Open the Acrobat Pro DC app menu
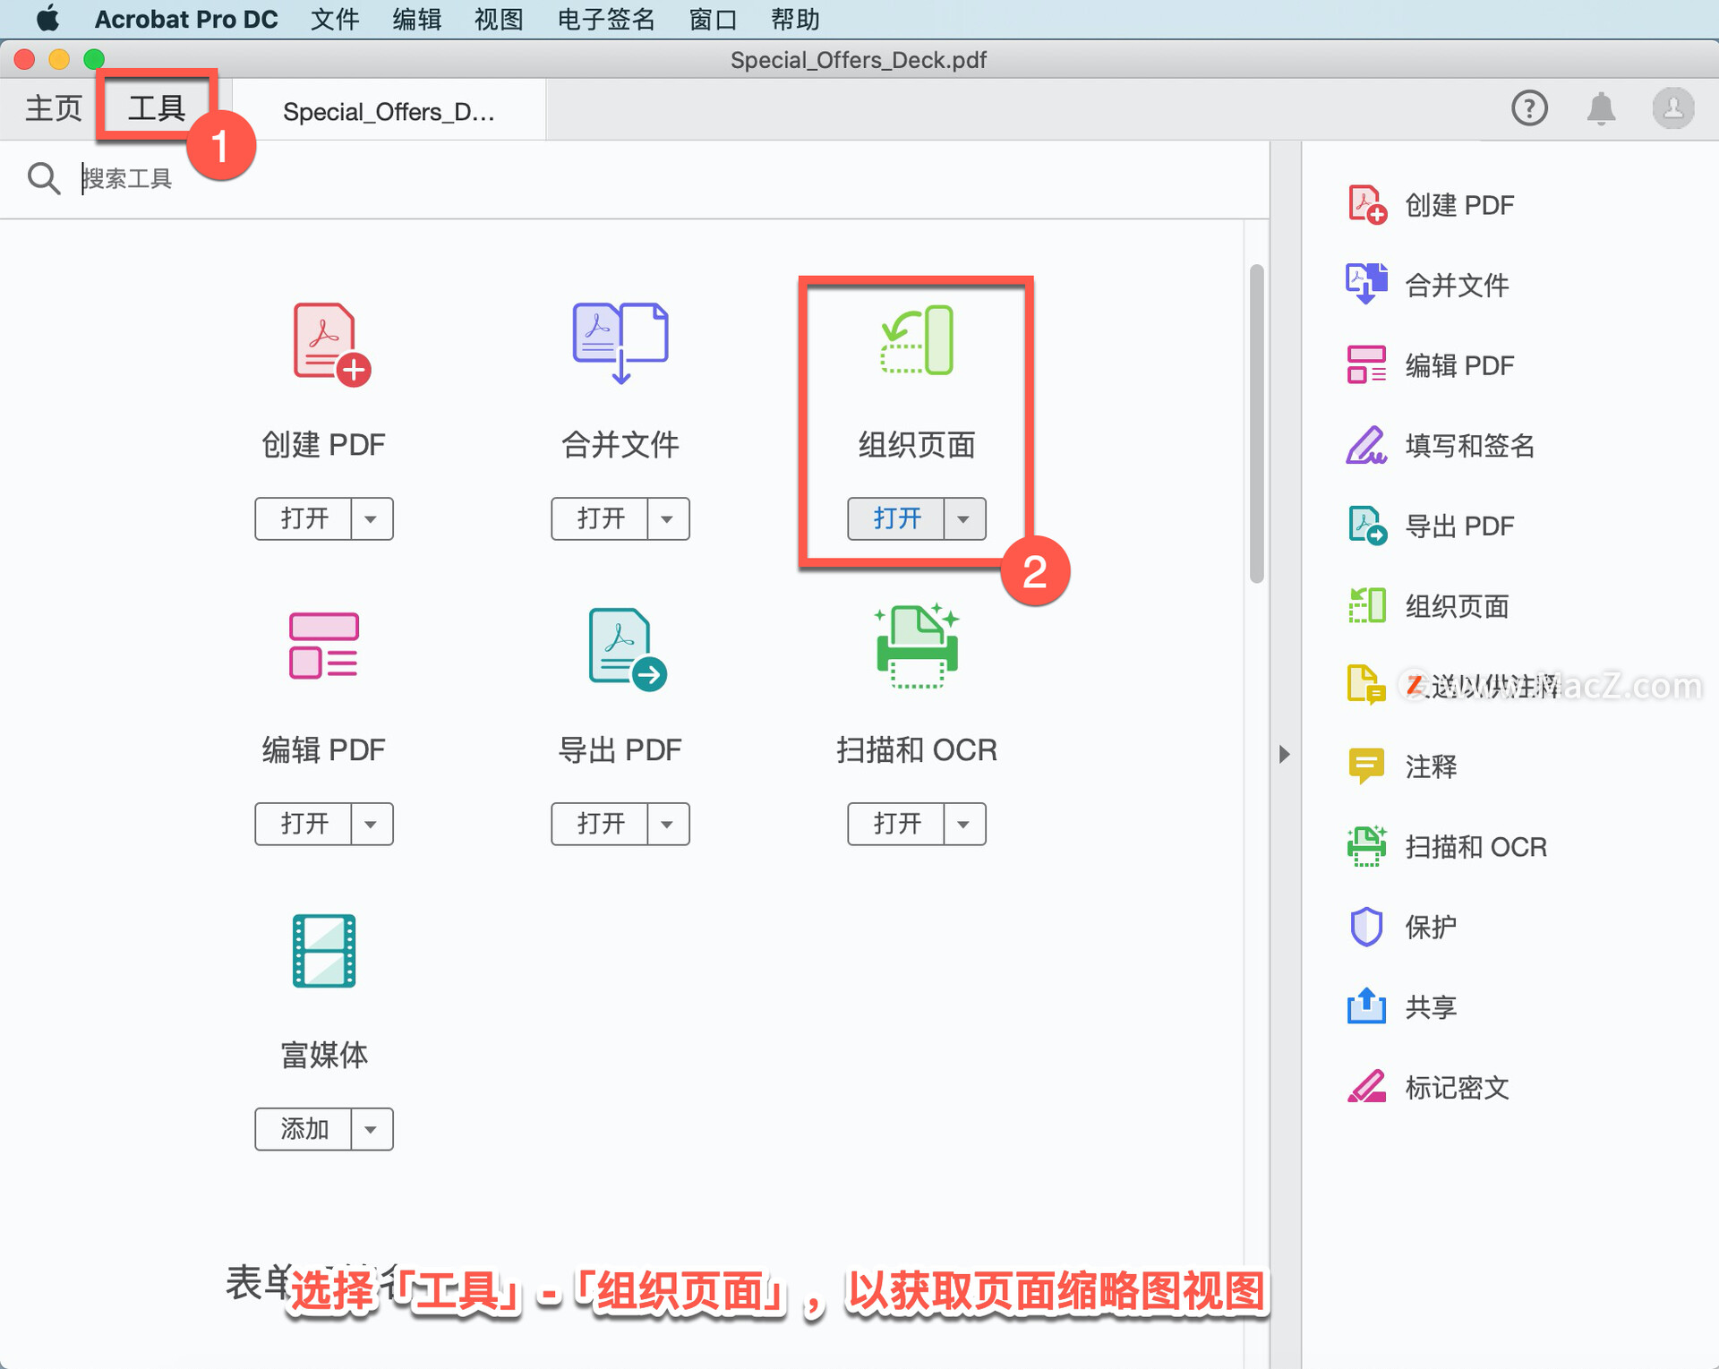Image resolution: width=1719 pixels, height=1369 pixels. point(186,19)
